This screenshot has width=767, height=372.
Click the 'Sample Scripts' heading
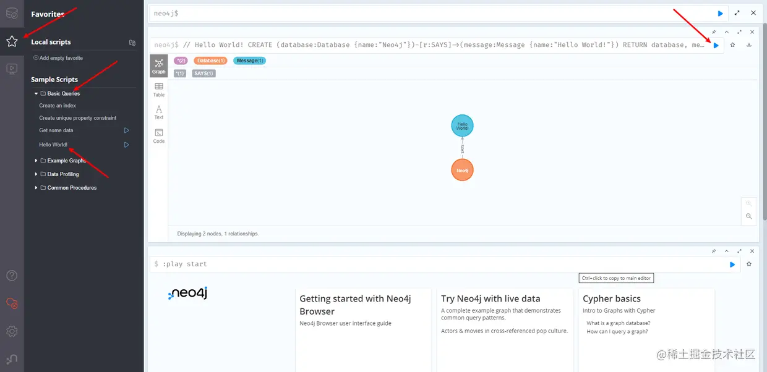(x=54, y=80)
